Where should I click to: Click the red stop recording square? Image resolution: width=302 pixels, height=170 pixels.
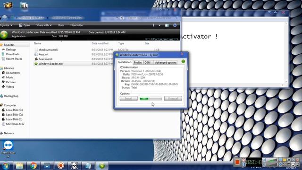[x=237, y=162]
